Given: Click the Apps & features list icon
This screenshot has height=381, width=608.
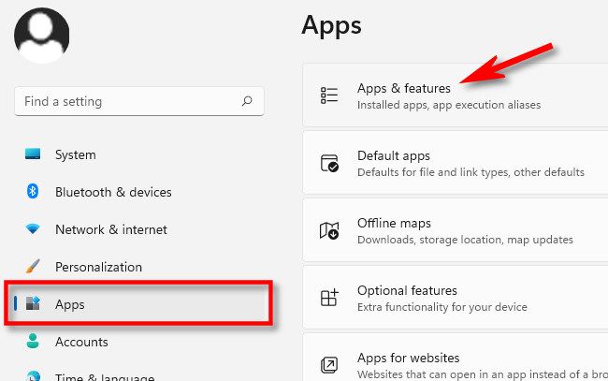Looking at the screenshot, I should [329, 95].
